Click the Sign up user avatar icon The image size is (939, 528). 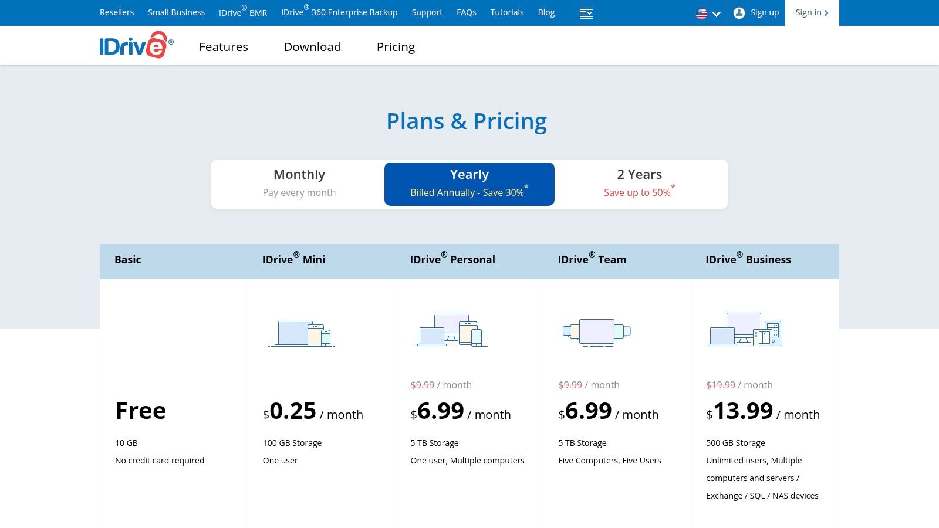point(739,13)
